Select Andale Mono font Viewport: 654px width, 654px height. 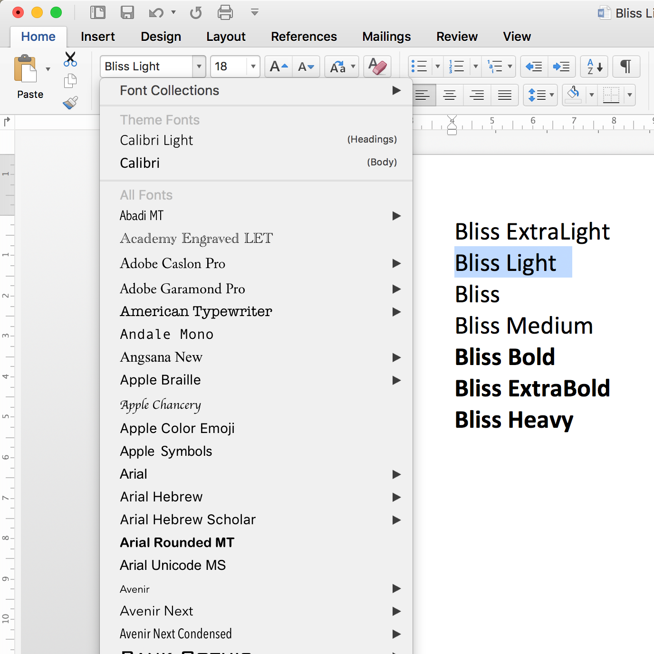(256, 334)
